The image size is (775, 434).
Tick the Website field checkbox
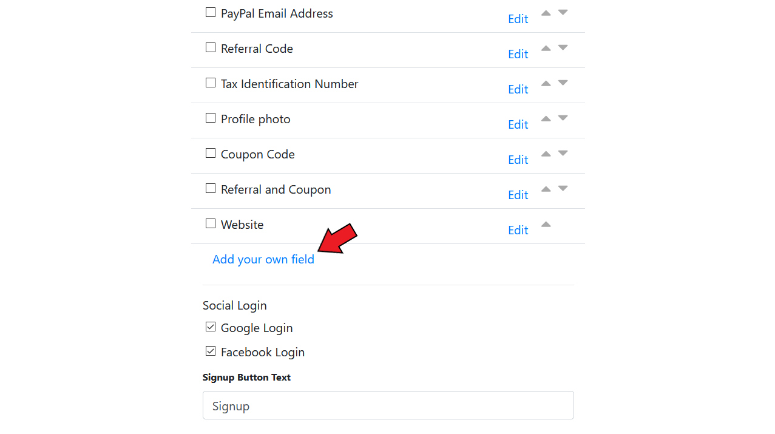click(x=211, y=223)
